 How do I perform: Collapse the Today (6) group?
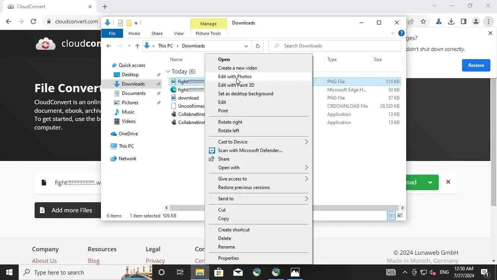(168, 72)
